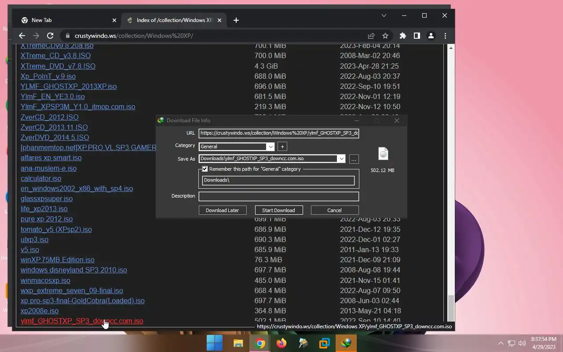Click the 8:37:54 PM taskbar clock
This screenshot has width=563, height=352.
coord(543,339)
